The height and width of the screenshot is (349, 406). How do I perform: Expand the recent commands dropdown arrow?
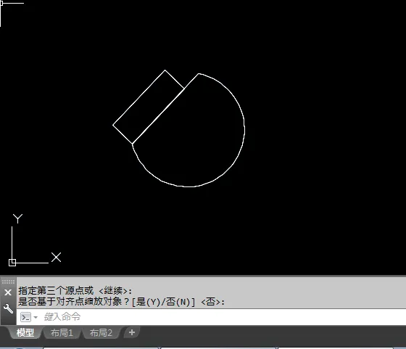pos(36,317)
